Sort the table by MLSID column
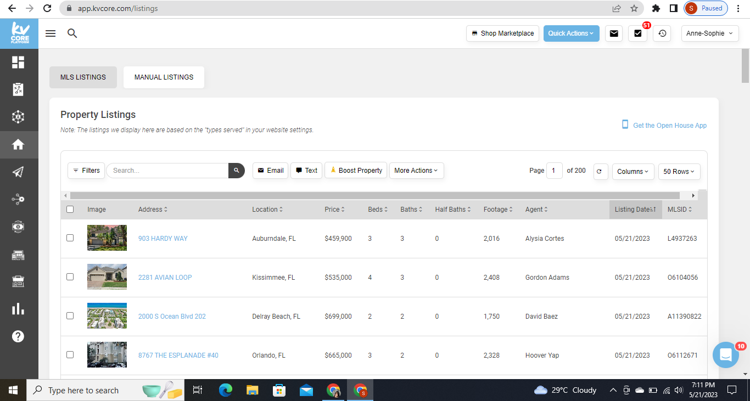Image resolution: width=750 pixels, height=401 pixels. tap(680, 210)
